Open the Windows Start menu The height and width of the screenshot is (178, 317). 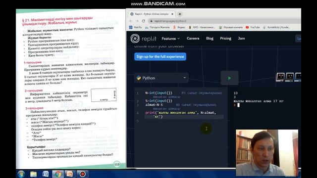[21, 174]
